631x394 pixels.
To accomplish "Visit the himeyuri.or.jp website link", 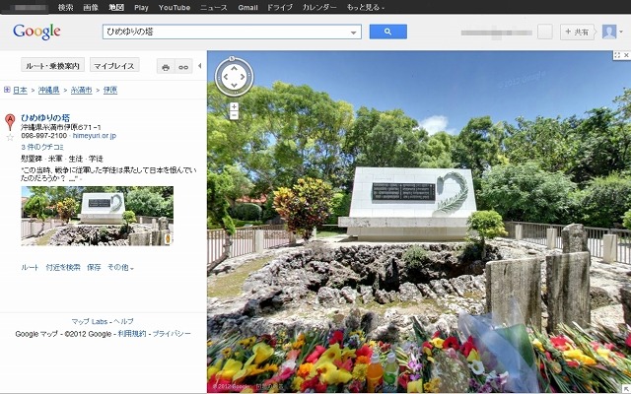I will (x=95, y=136).
